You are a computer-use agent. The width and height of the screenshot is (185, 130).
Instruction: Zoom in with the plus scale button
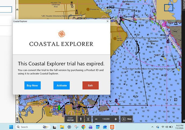point(116,119)
